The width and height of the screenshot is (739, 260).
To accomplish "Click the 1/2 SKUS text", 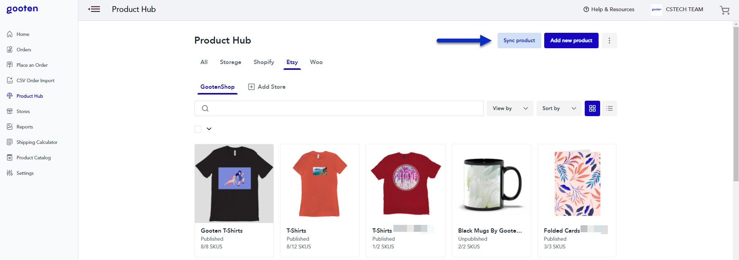I will 383,246.
